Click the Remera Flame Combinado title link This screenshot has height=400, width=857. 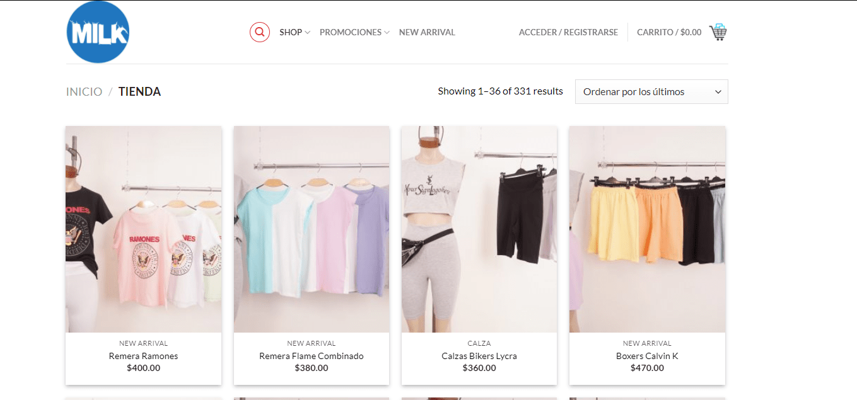pos(312,356)
